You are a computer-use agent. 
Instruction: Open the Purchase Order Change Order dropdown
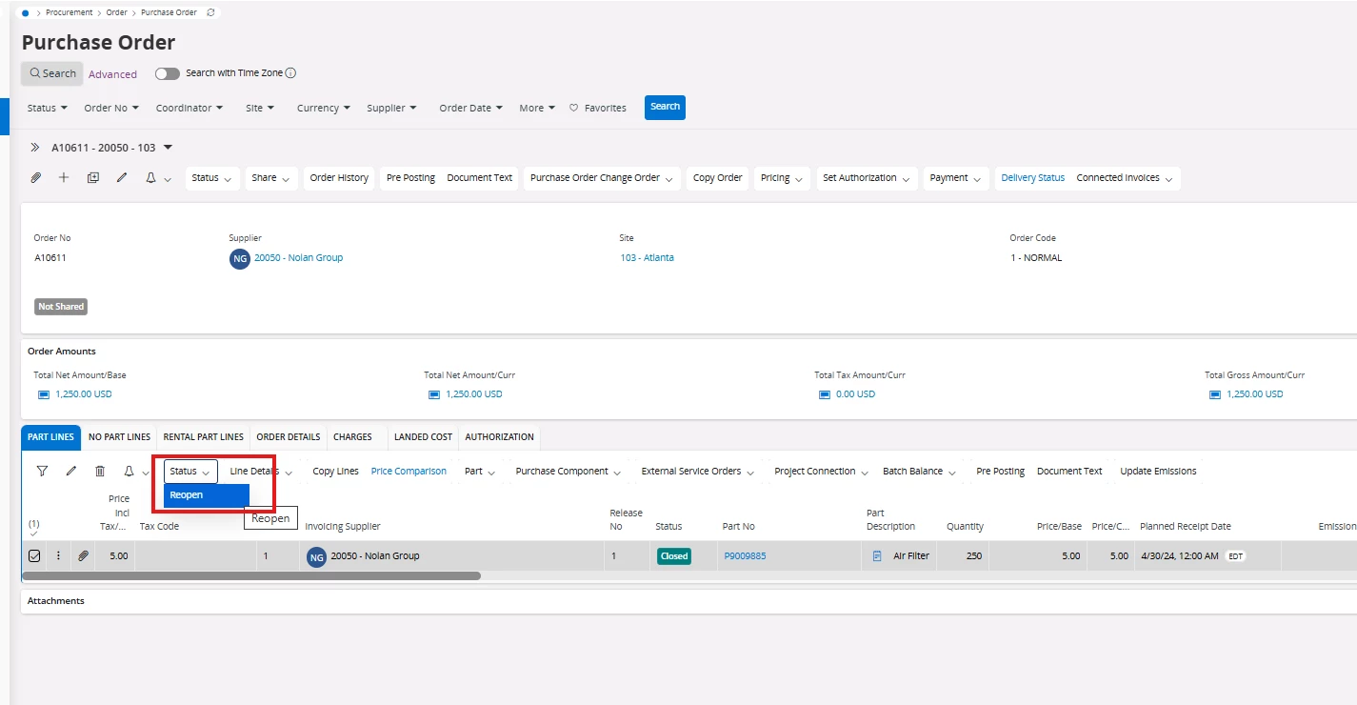[x=602, y=178]
